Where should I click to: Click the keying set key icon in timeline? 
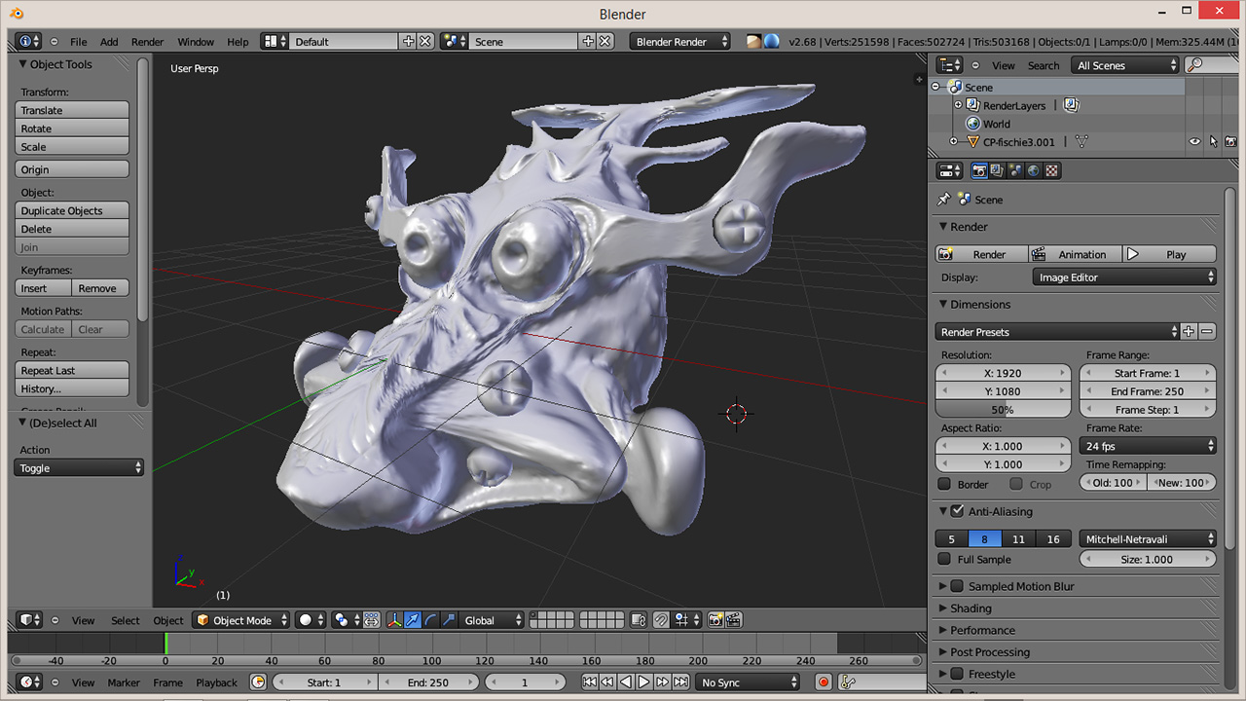[847, 683]
